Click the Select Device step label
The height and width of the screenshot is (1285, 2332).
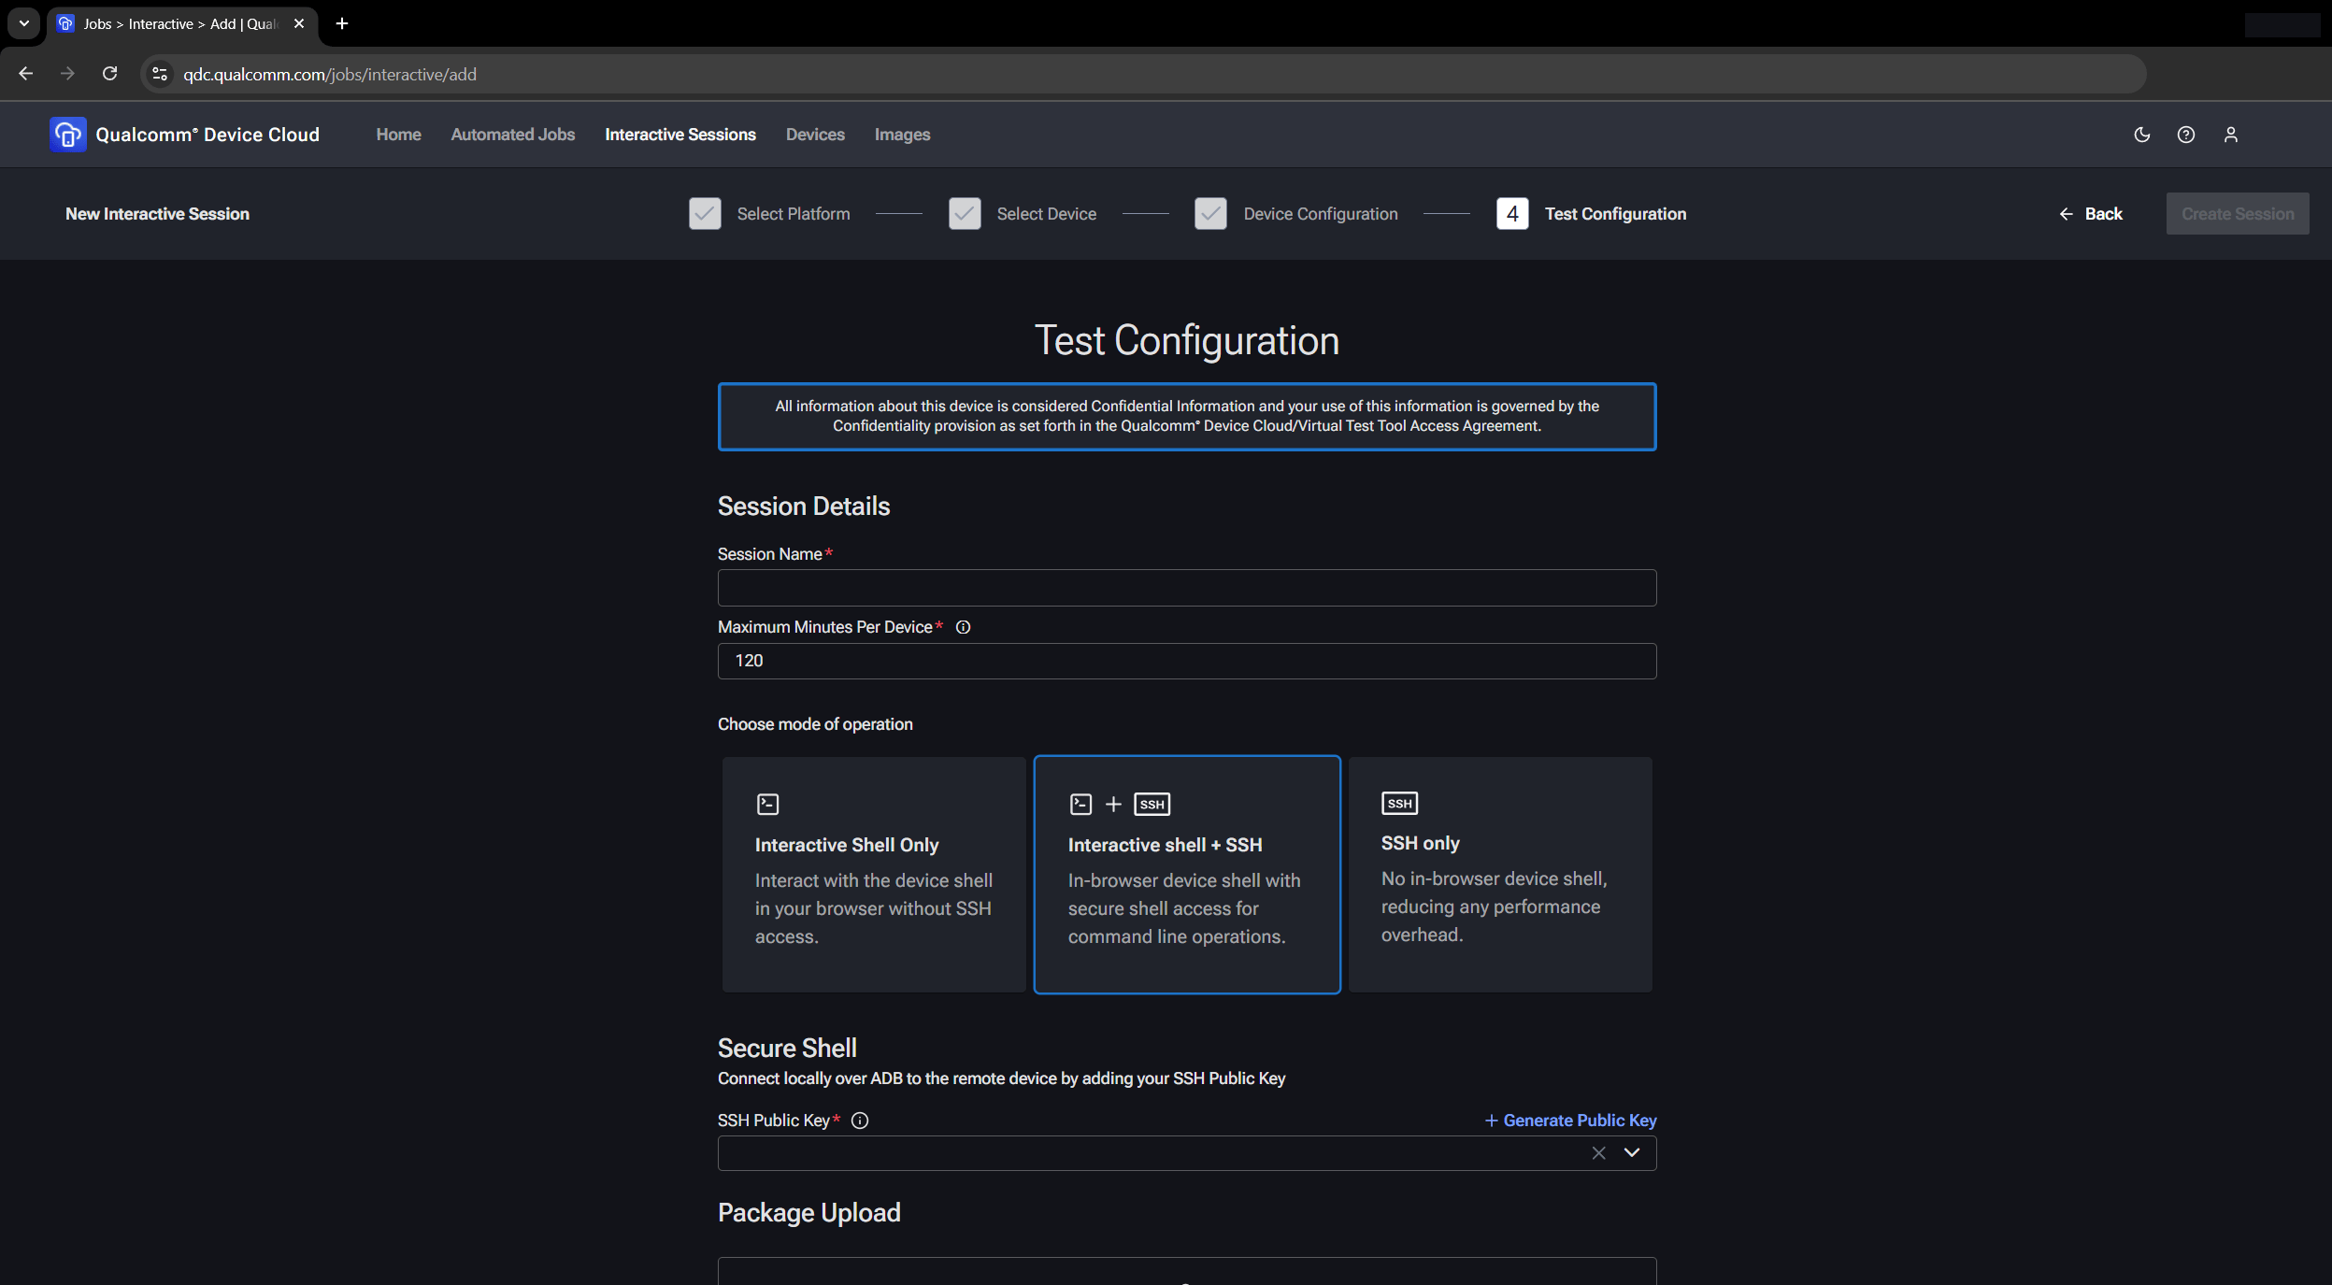[1046, 214]
